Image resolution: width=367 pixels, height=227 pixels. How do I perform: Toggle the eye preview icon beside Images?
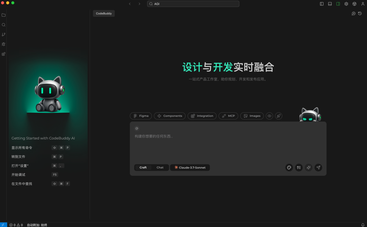point(269,116)
